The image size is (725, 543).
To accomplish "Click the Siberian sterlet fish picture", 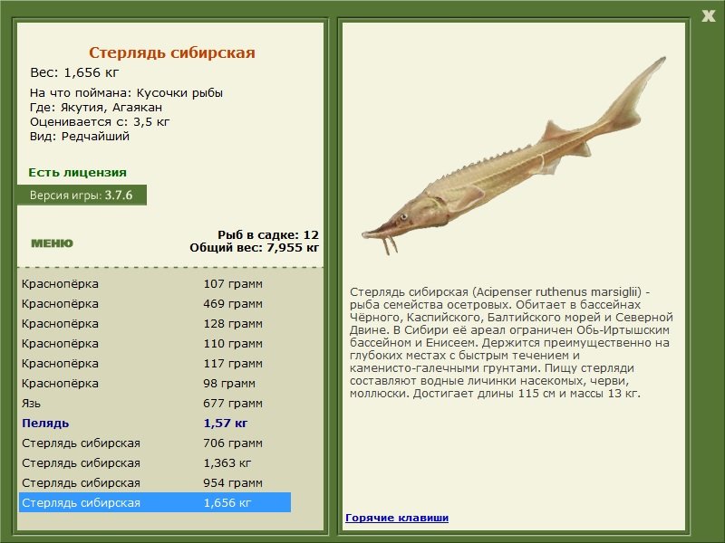I will [x=513, y=157].
